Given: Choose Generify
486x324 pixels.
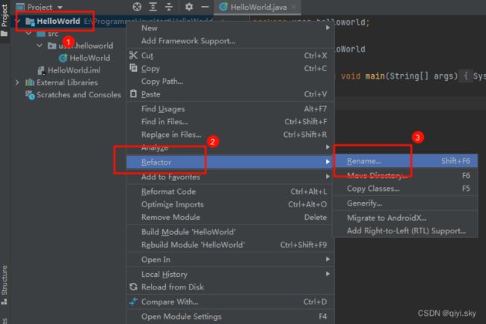Looking at the screenshot, I should pyautogui.click(x=405, y=204).
